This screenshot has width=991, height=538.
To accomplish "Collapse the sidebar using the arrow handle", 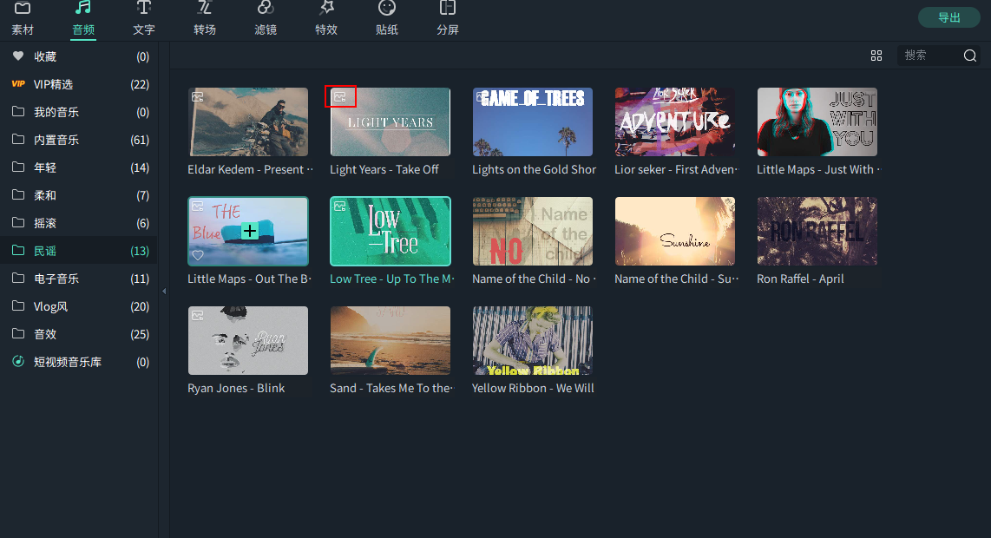I will pos(164,292).
